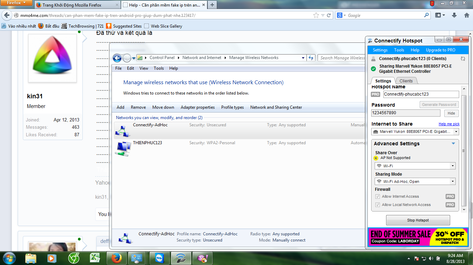
Task: Select the THIENPHUC123 wireless network entry
Action: click(239, 148)
